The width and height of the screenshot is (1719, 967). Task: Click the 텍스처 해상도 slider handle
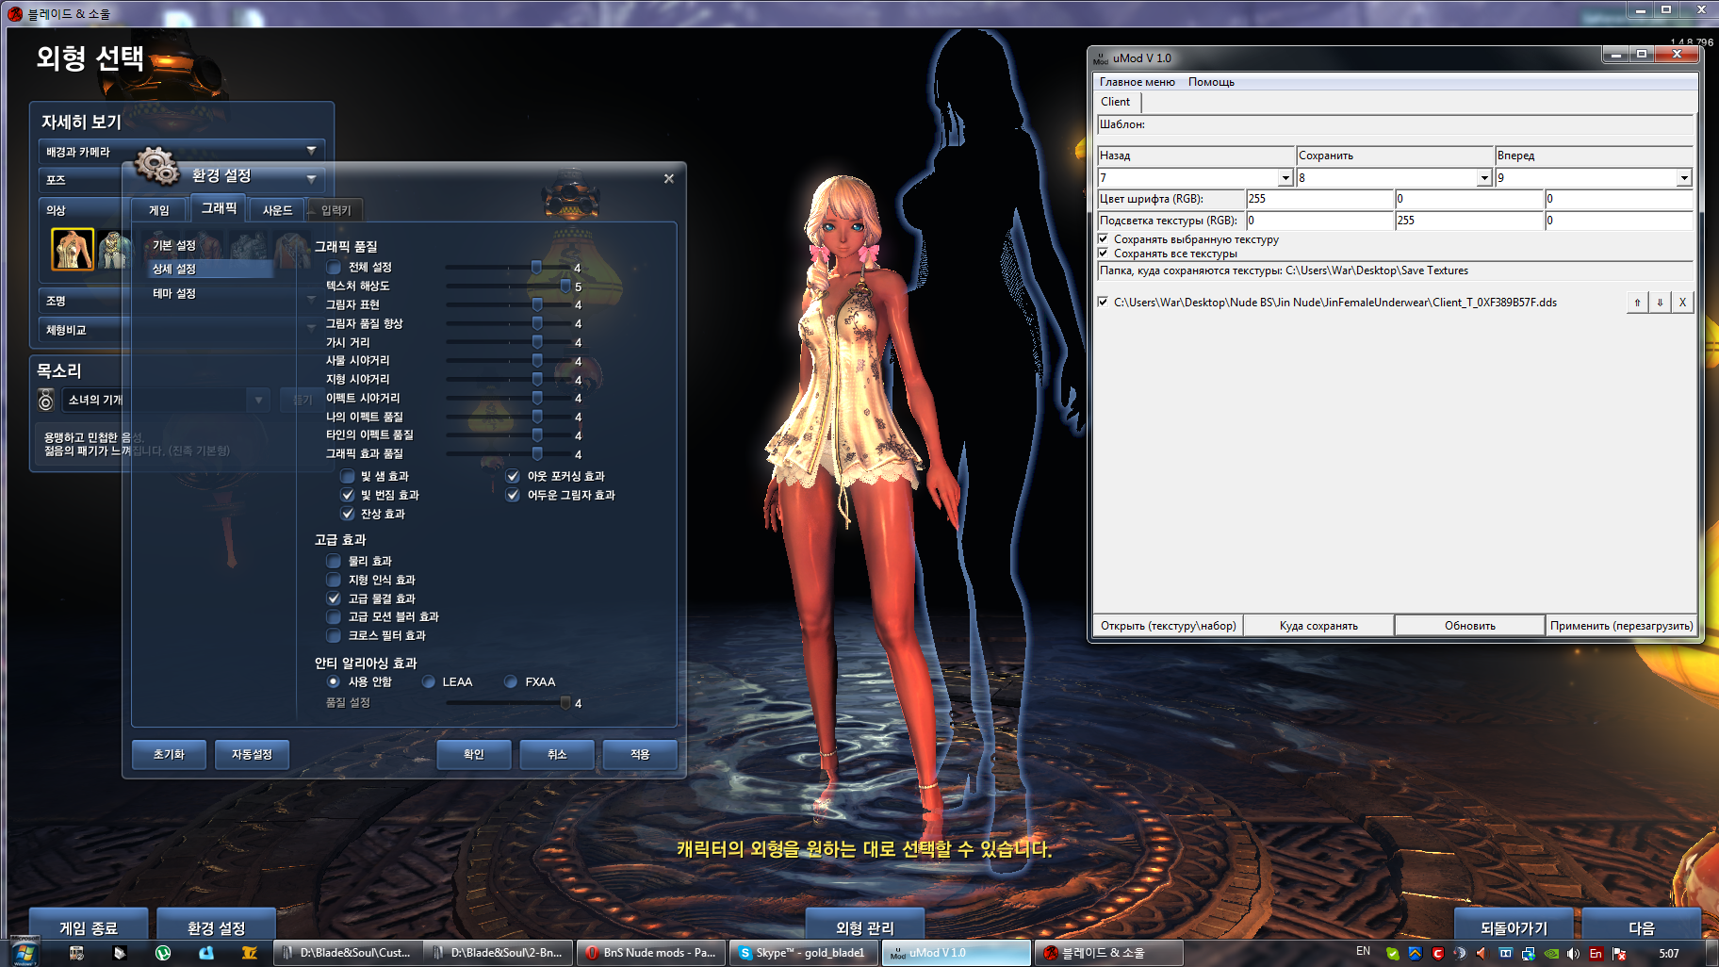coord(565,286)
